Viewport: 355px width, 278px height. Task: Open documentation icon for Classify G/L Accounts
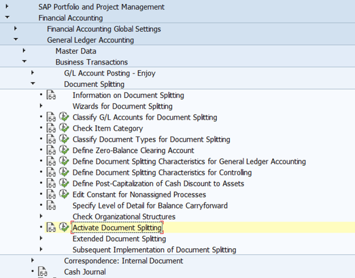[51, 117]
